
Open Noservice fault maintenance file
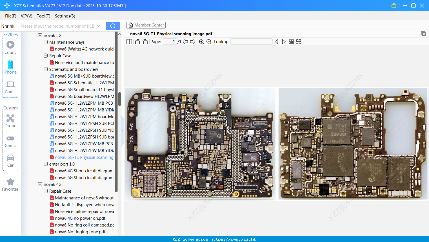point(82,62)
